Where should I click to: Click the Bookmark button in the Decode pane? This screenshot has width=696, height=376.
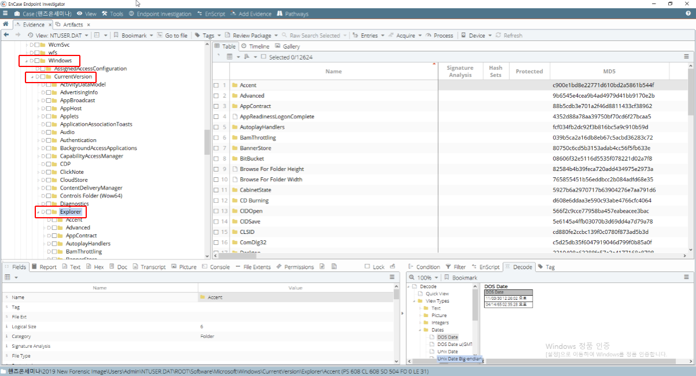(x=461, y=278)
